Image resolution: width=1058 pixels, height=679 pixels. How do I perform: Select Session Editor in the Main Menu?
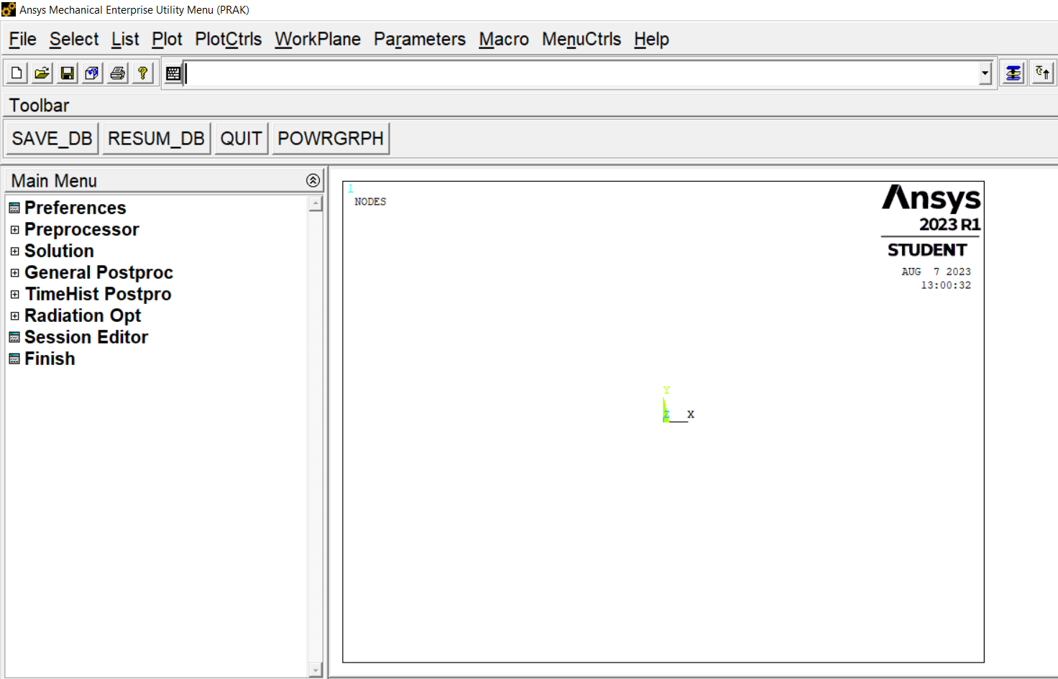pos(86,338)
